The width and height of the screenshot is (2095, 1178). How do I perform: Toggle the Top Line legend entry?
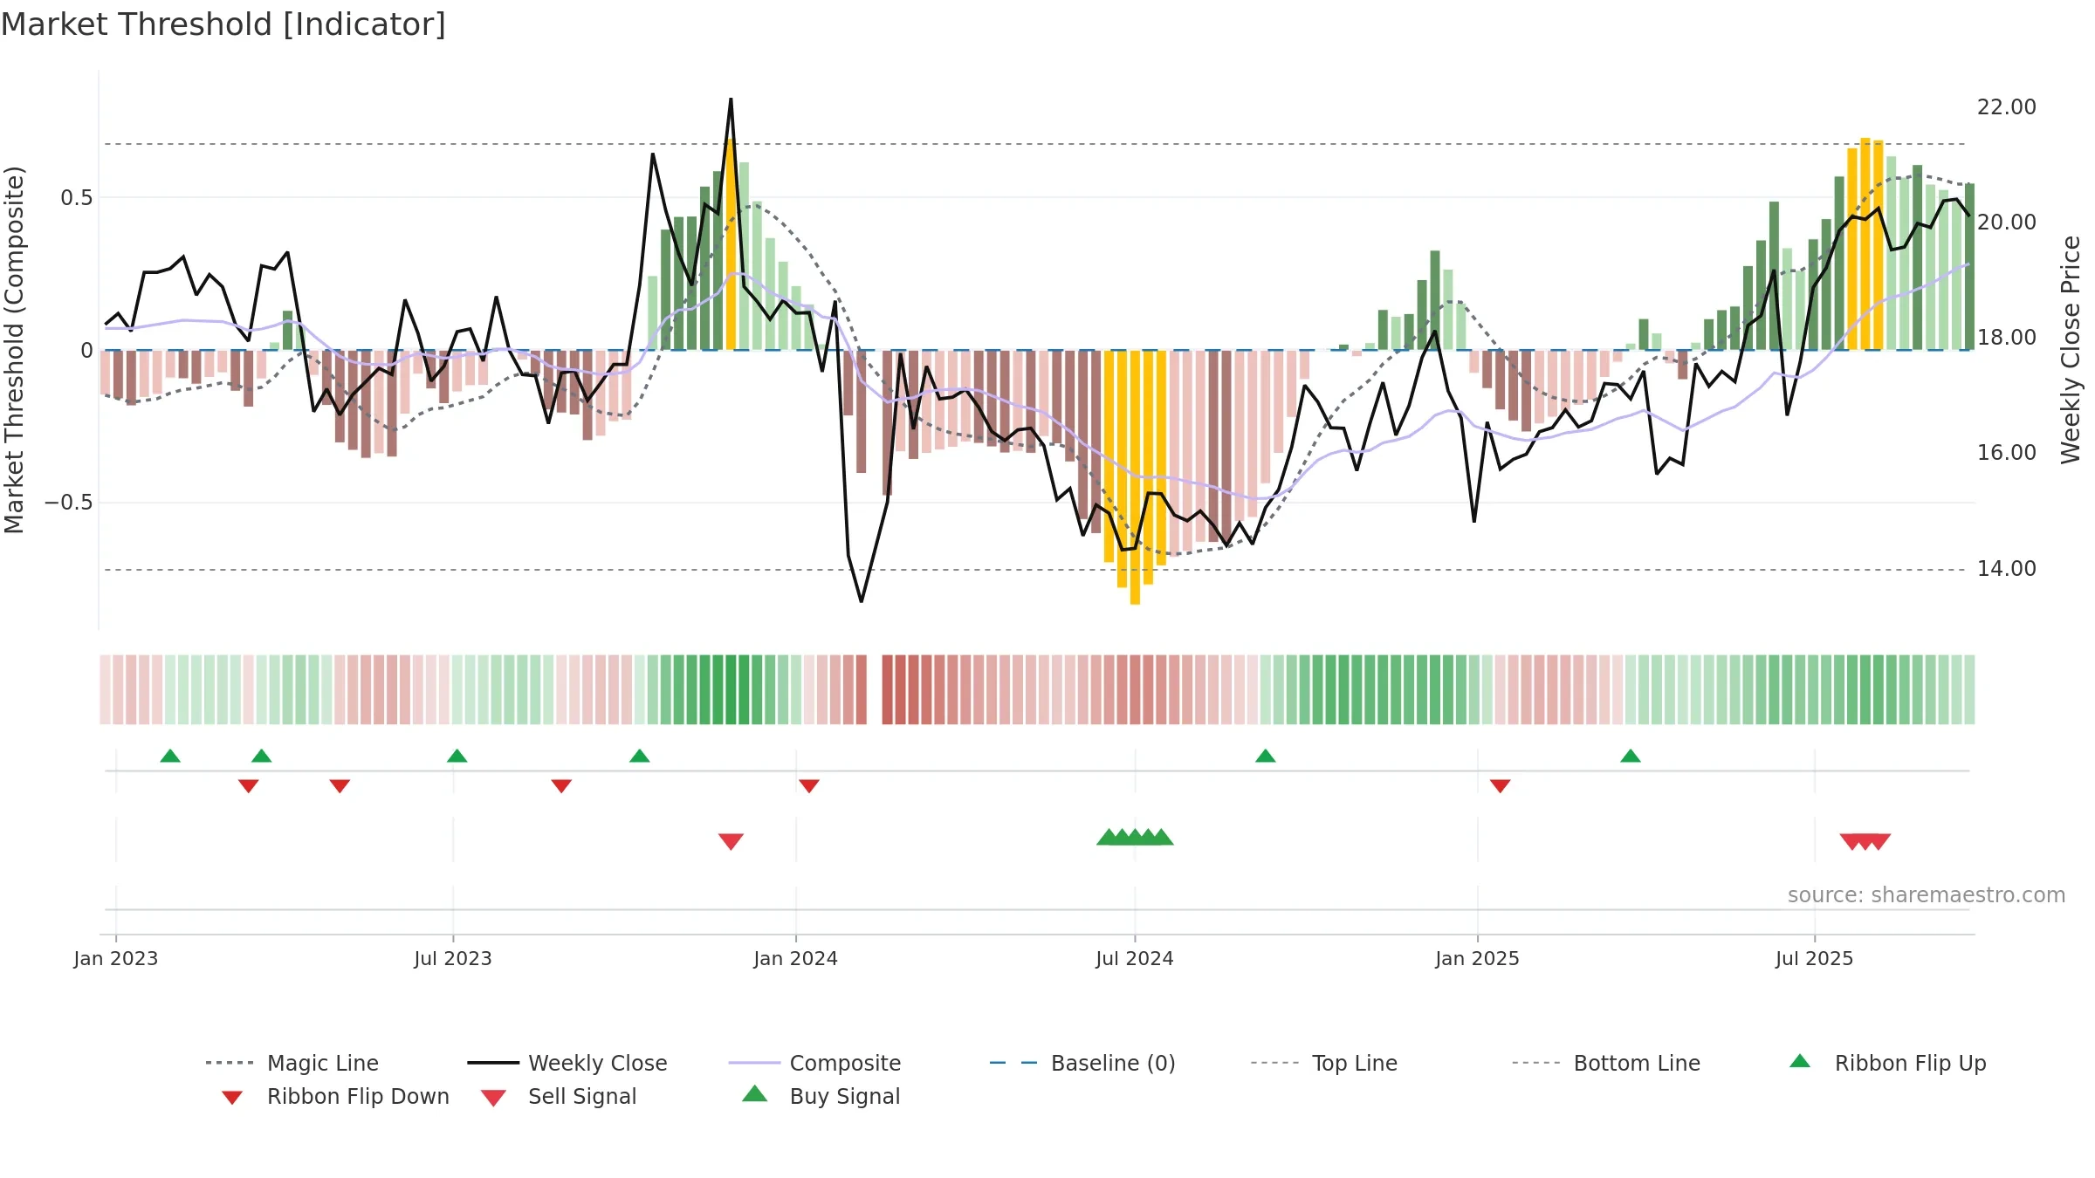coord(1324,1063)
